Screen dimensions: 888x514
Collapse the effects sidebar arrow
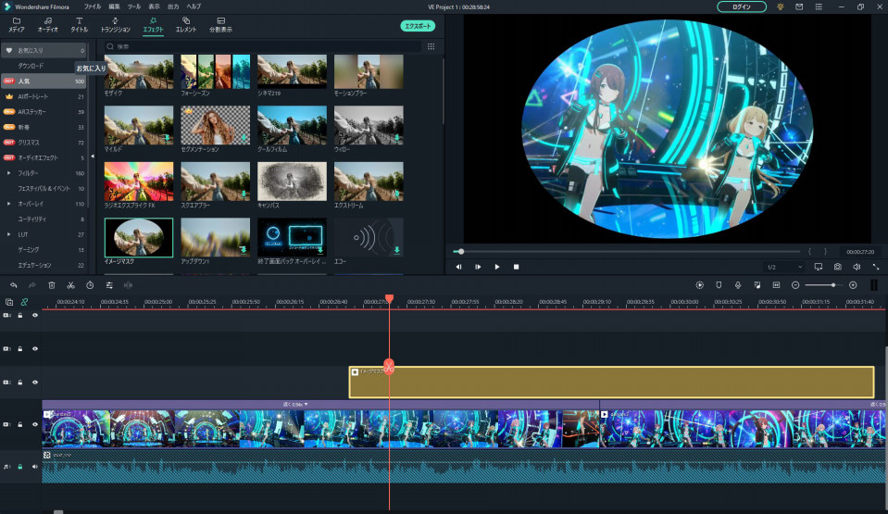pos(93,157)
